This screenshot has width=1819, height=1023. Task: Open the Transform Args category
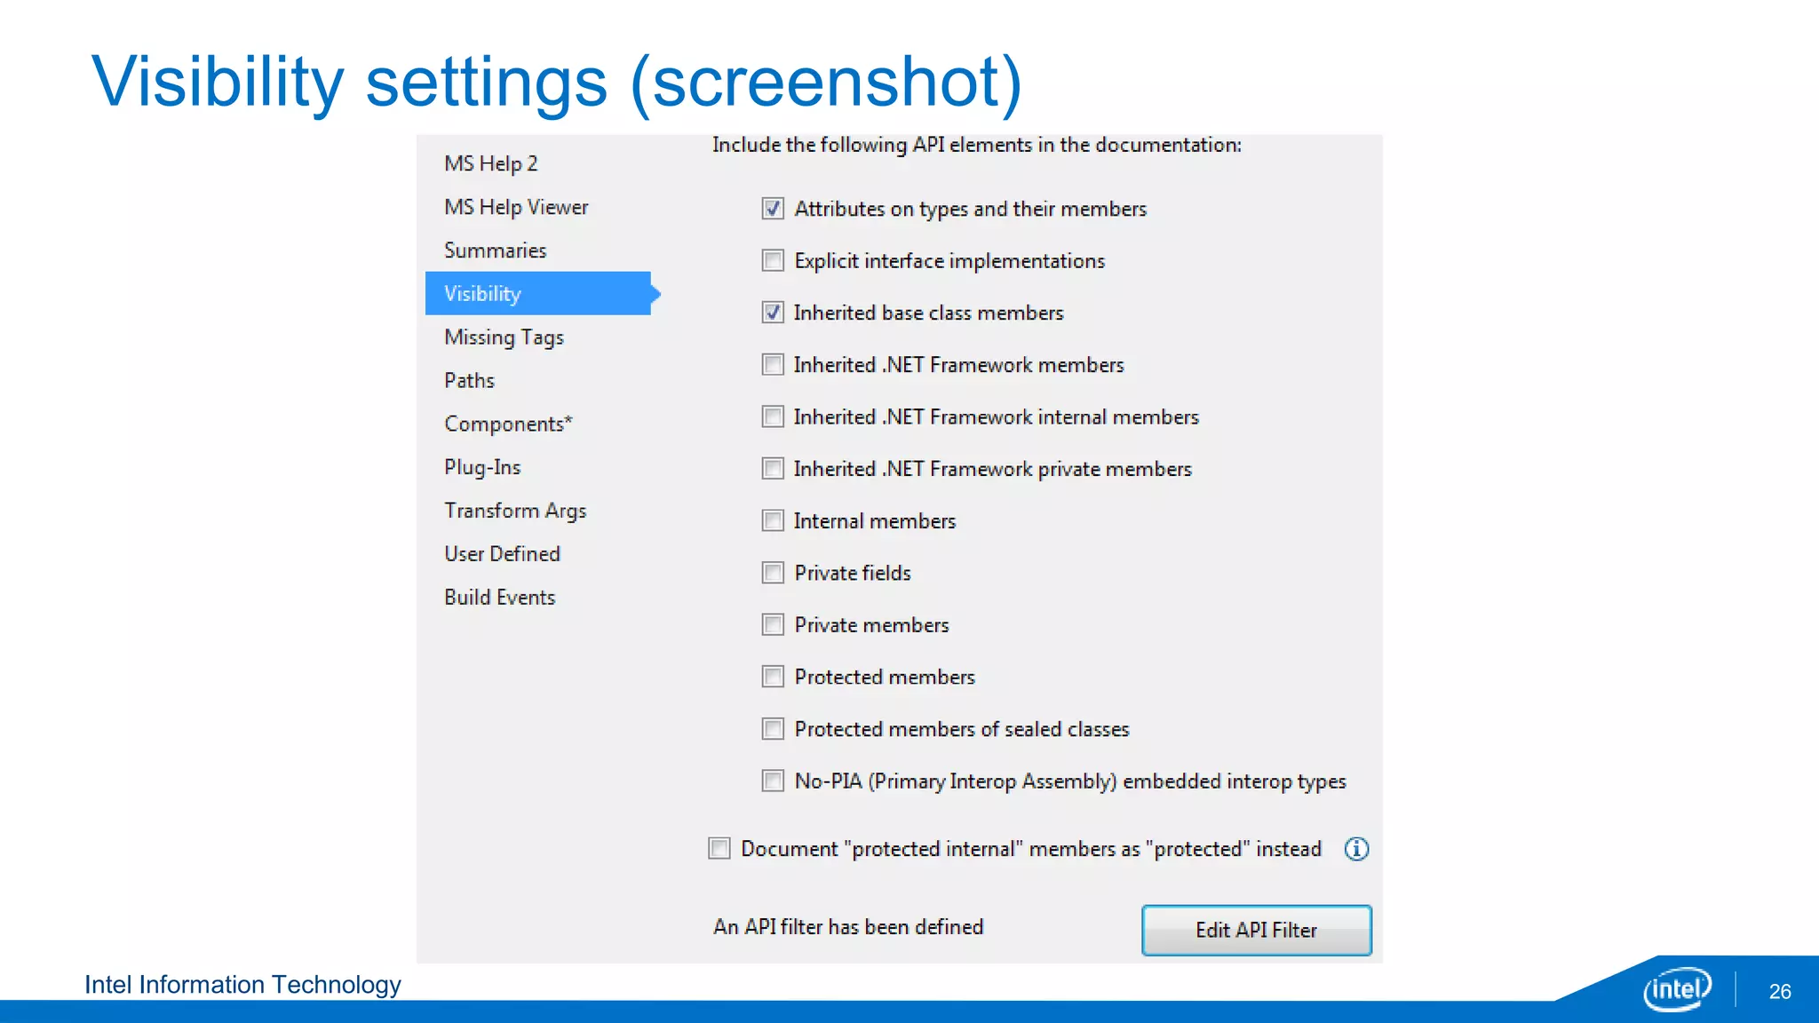(x=515, y=511)
